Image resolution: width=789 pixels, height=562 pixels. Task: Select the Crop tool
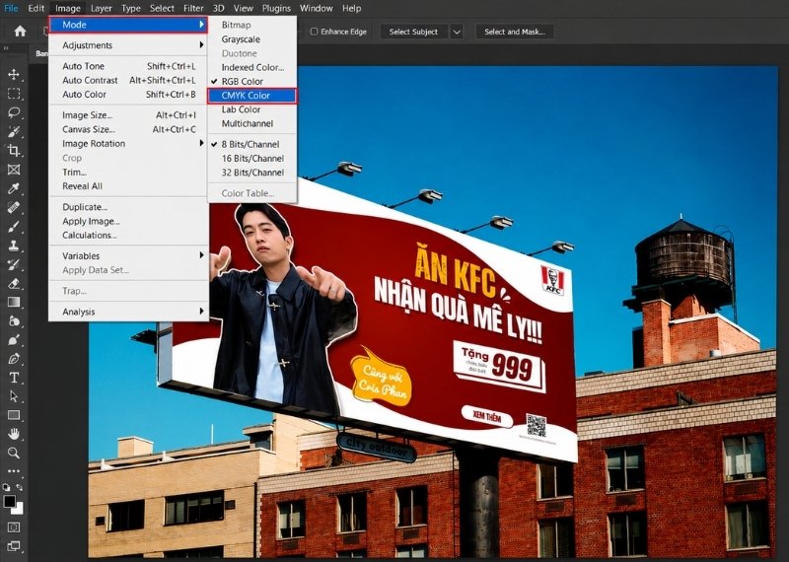pyautogui.click(x=14, y=151)
